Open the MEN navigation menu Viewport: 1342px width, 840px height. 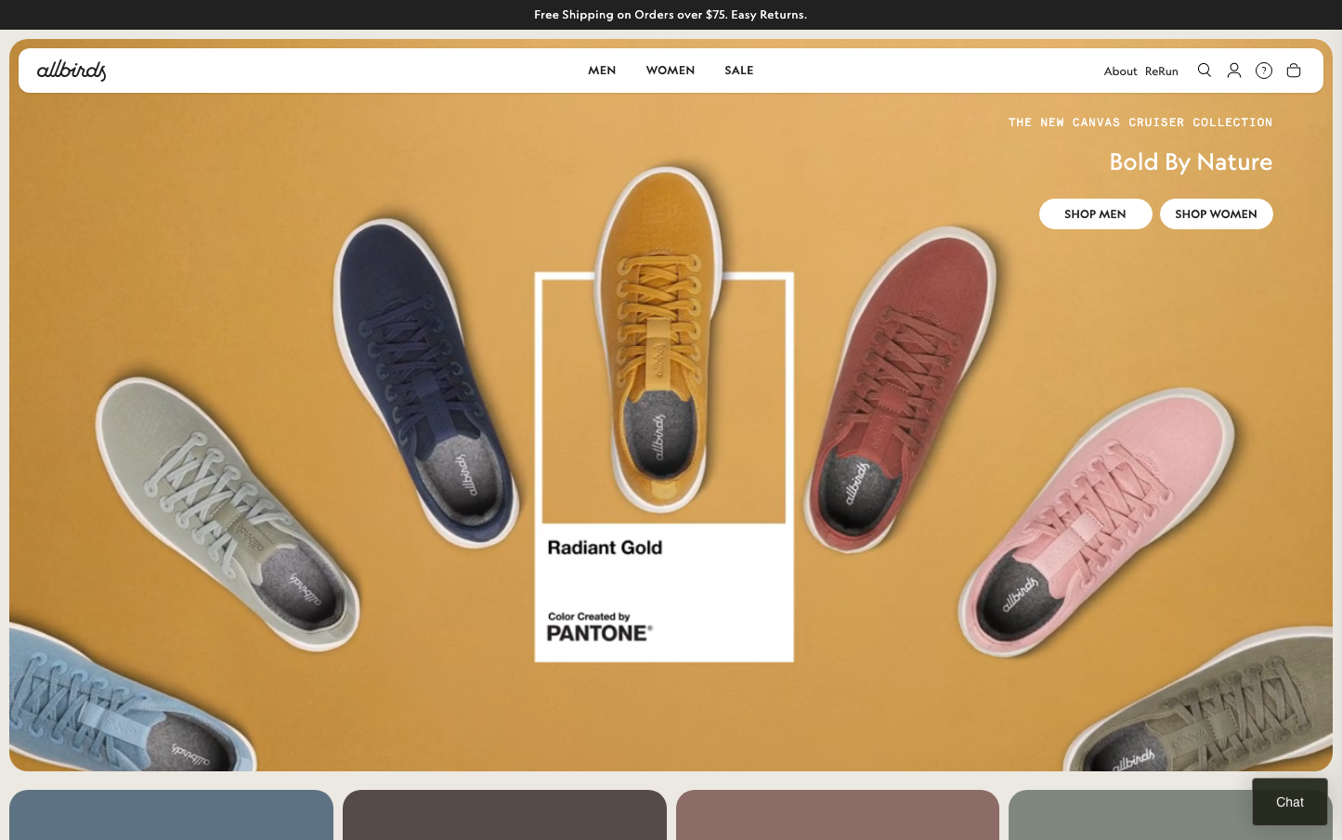point(602,71)
